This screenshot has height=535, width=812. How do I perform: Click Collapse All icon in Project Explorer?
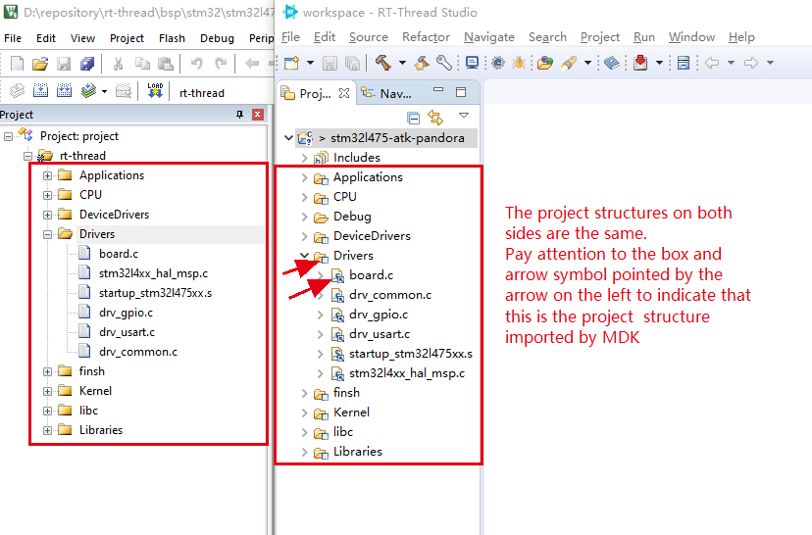click(x=413, y=118)
